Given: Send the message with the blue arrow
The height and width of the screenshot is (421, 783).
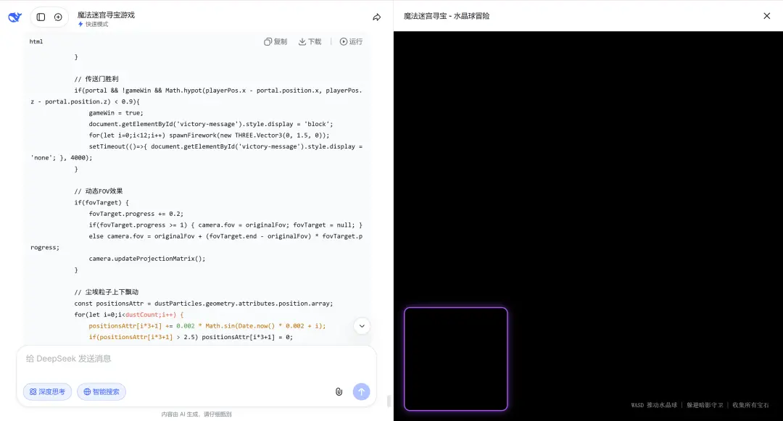Looking at the screenshot, I should (x=361, y=391).
